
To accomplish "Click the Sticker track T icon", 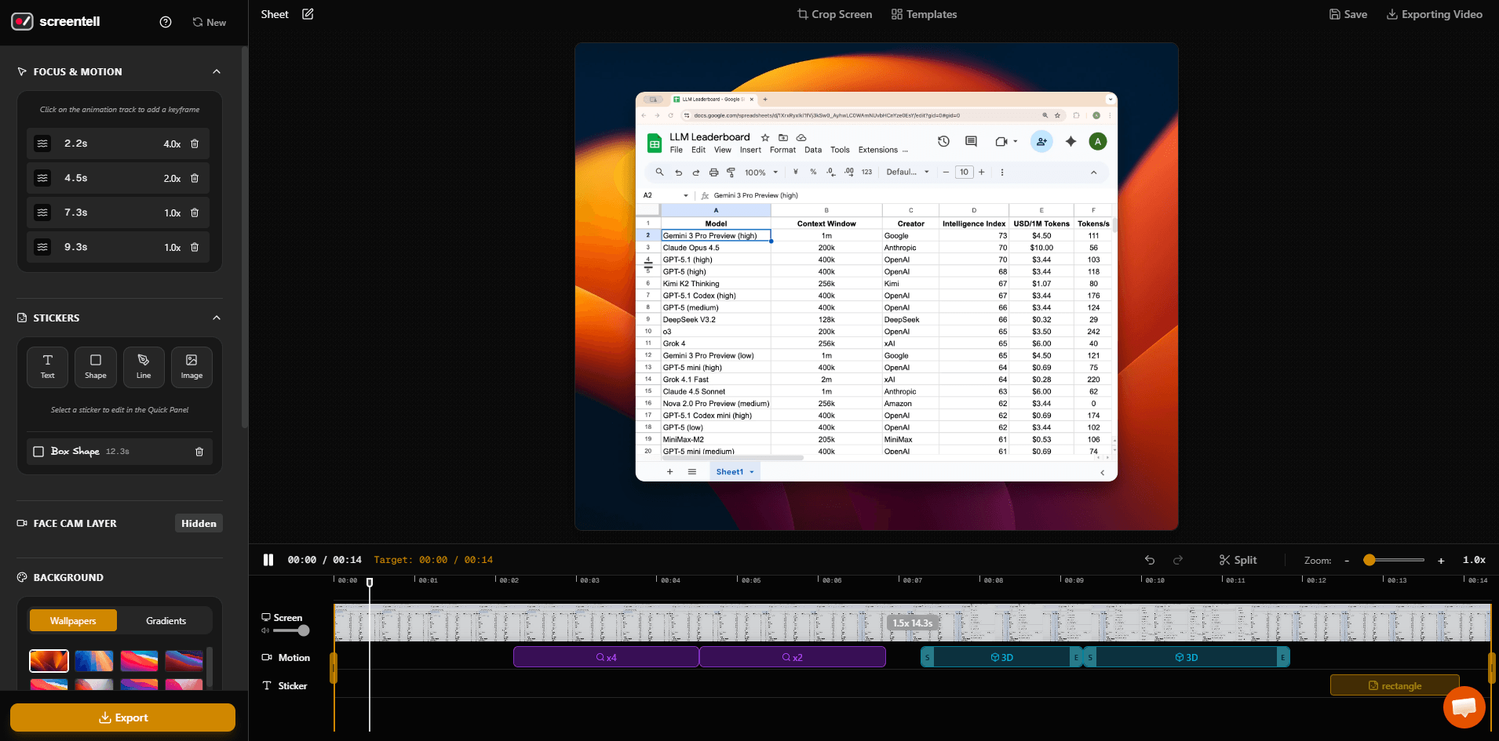I will point(267,685).
